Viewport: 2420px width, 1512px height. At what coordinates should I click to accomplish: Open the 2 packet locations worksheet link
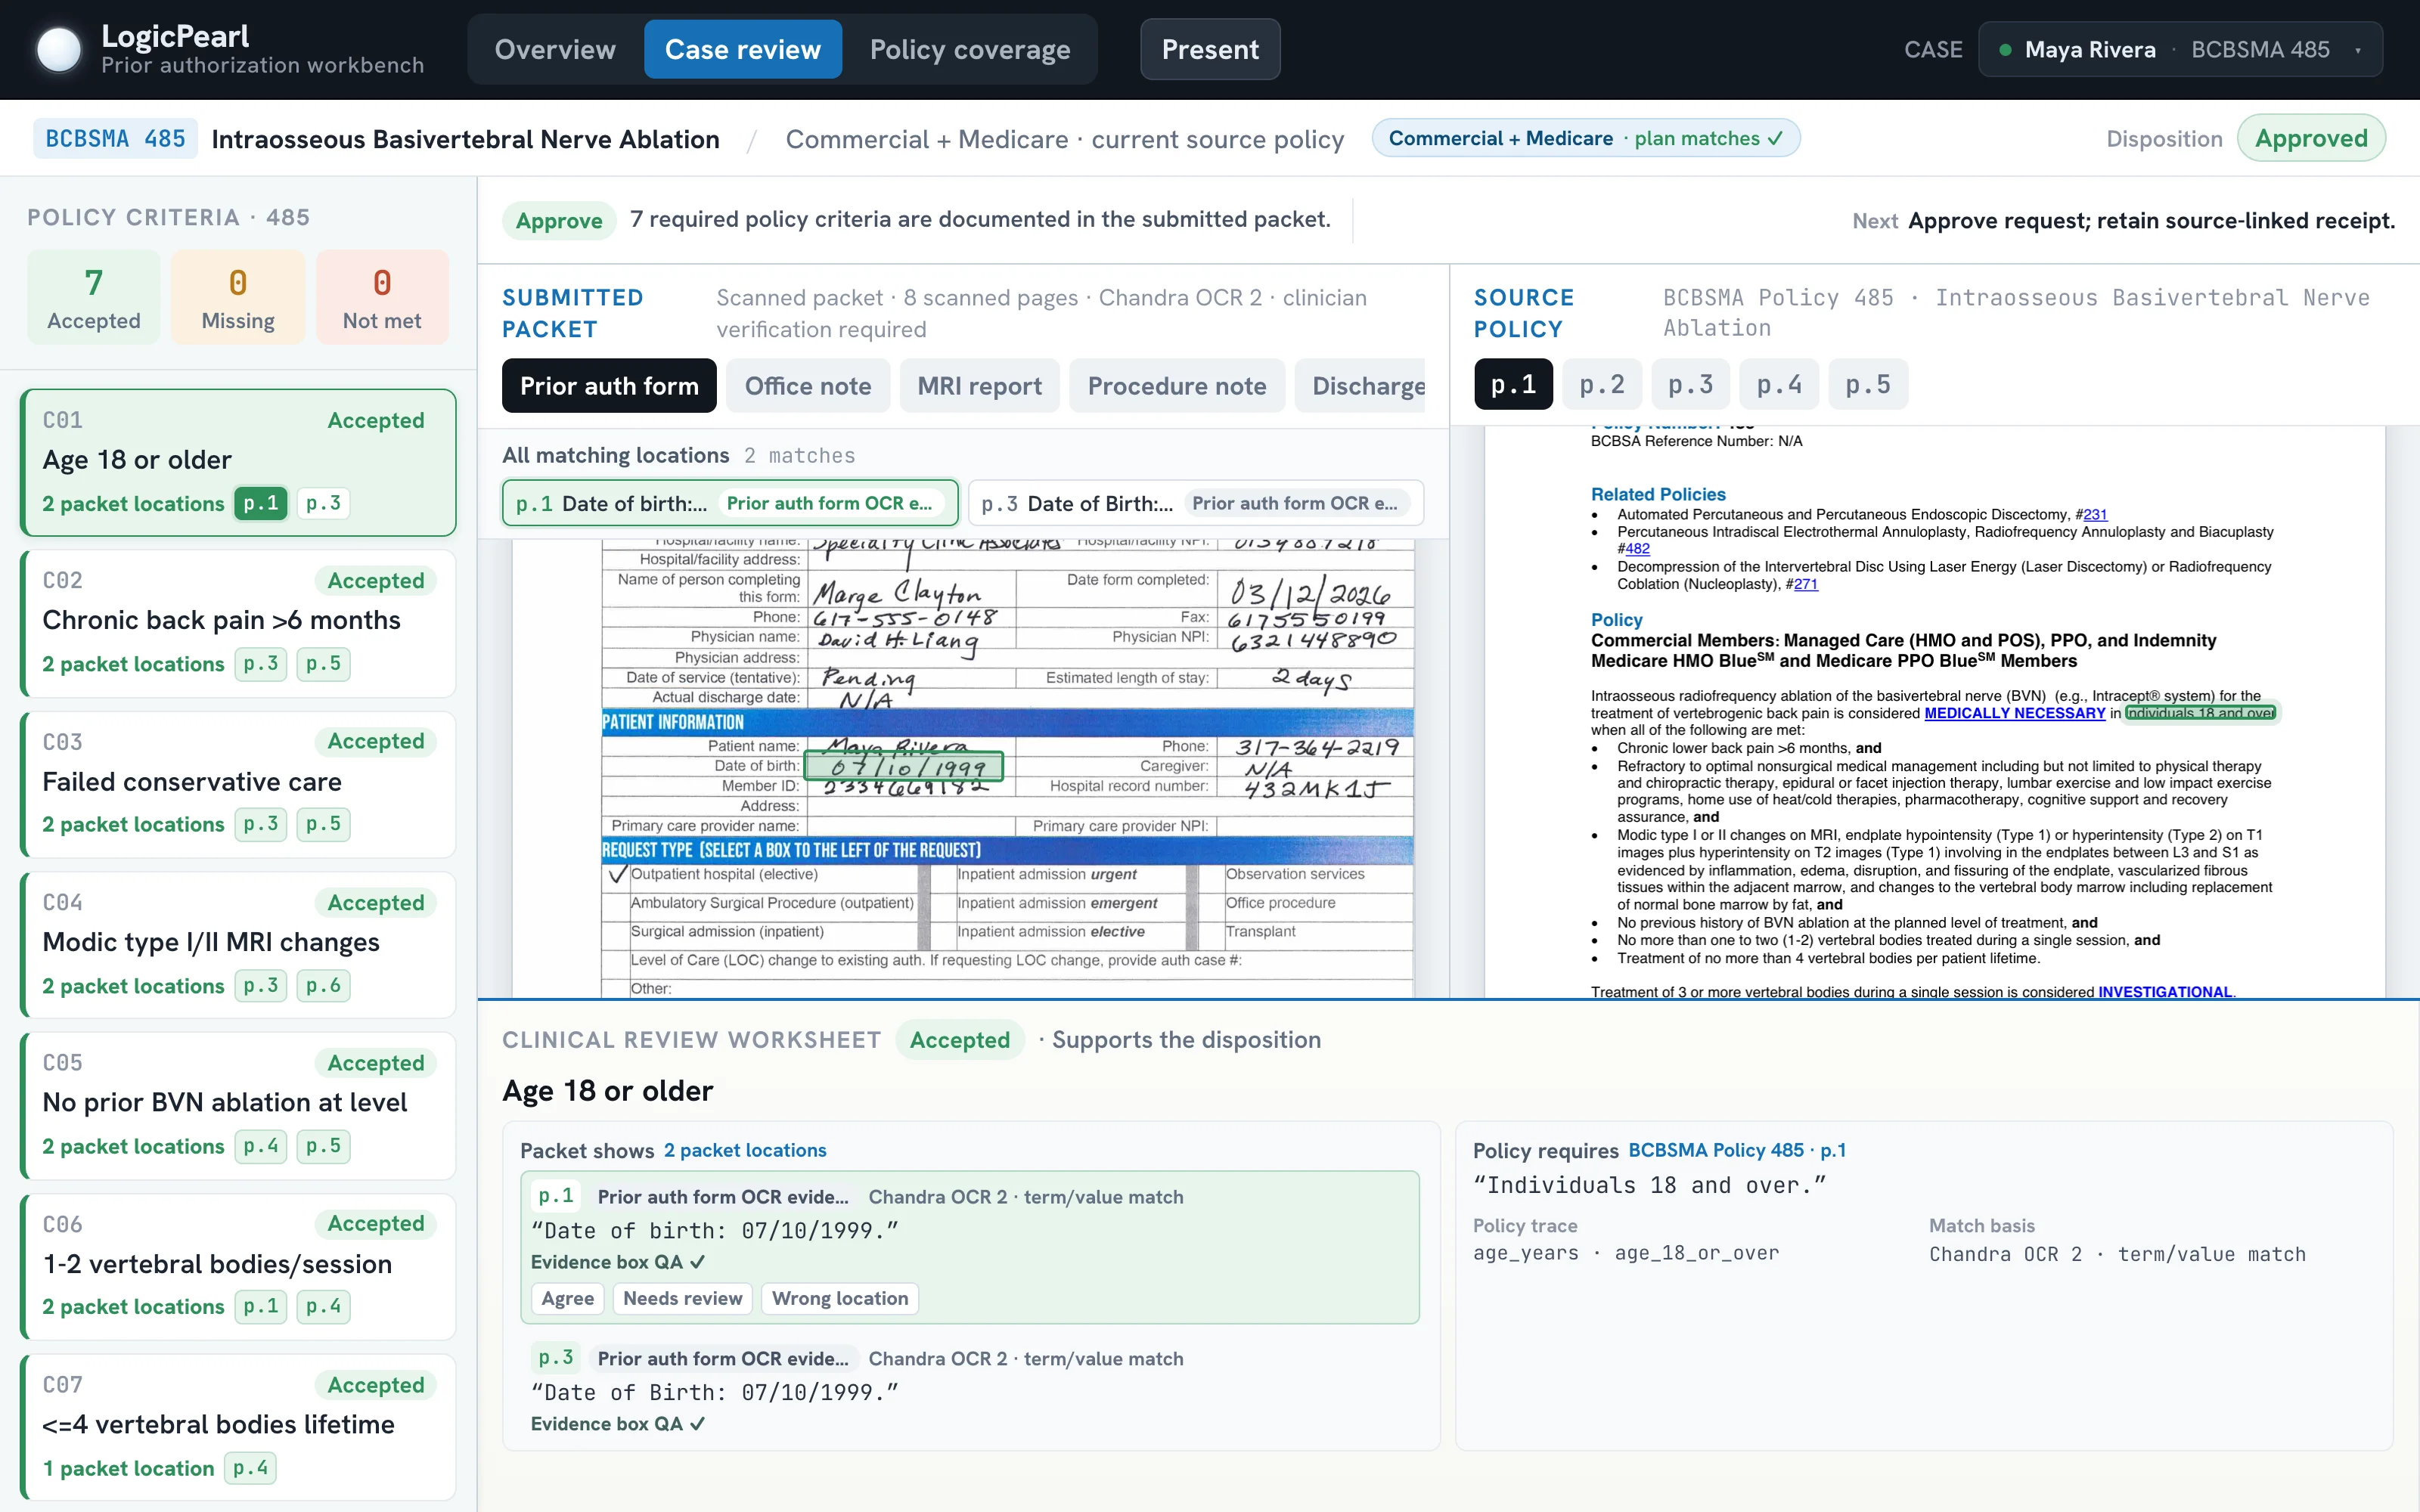pyautogui.click(x=745, y=1150)
